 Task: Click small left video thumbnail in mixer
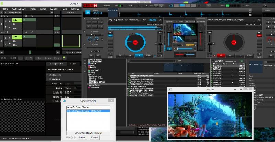(178, 39)
